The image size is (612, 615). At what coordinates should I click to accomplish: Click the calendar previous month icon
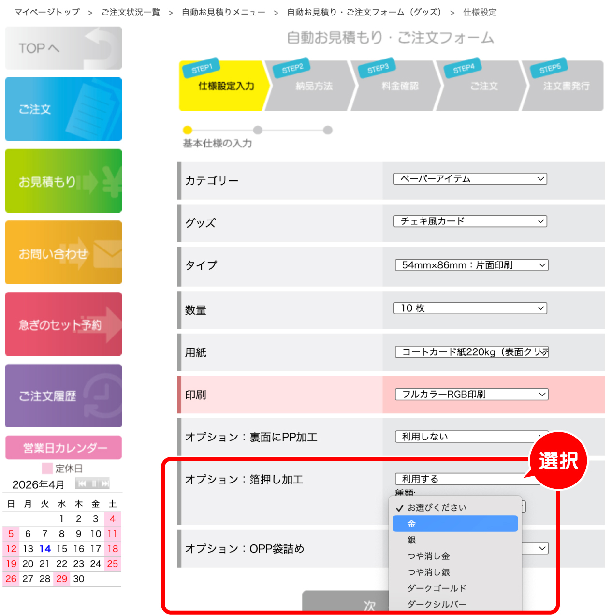[x=82, y=483]
